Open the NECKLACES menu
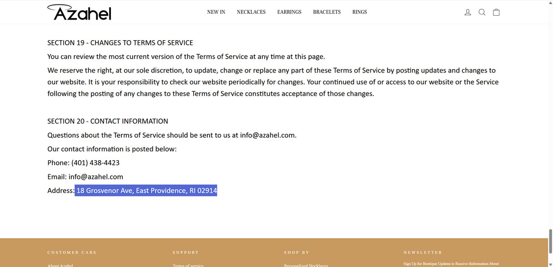 pyautogui.click(x=251, y=12)
